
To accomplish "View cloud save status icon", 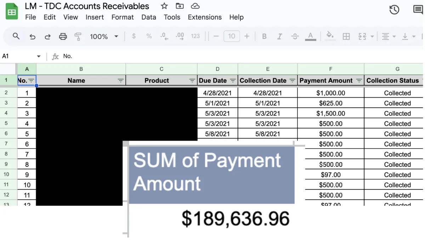I will pyautogui.click(x=195, y=6).
